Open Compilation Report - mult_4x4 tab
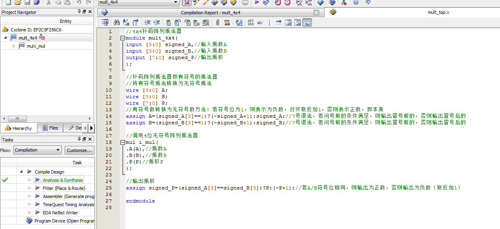The height and width of the screenshot is (229, 500). point(211,13)
